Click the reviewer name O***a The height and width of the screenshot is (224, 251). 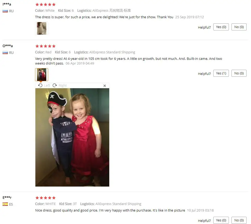click(x=8, y=46)
